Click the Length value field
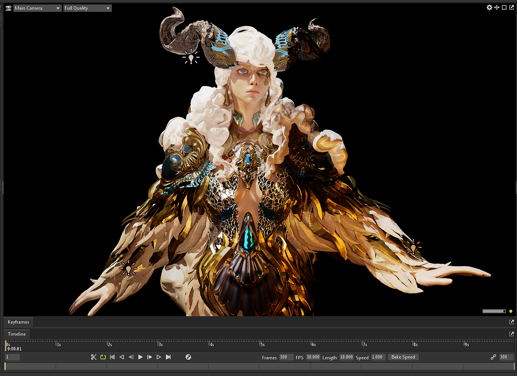 [x=347, y=357]
